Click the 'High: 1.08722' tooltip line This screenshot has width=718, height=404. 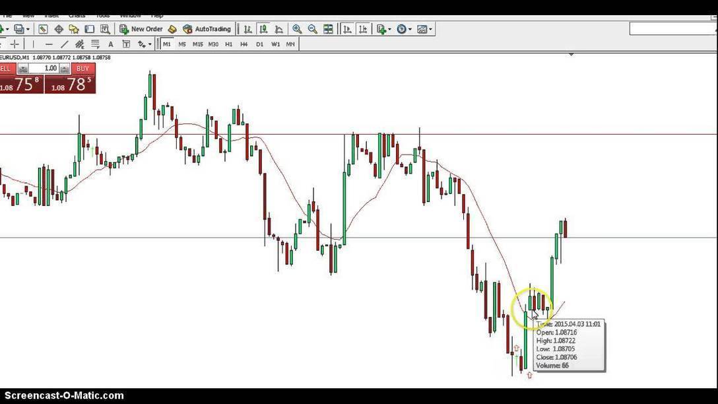[x=556, y=341]
